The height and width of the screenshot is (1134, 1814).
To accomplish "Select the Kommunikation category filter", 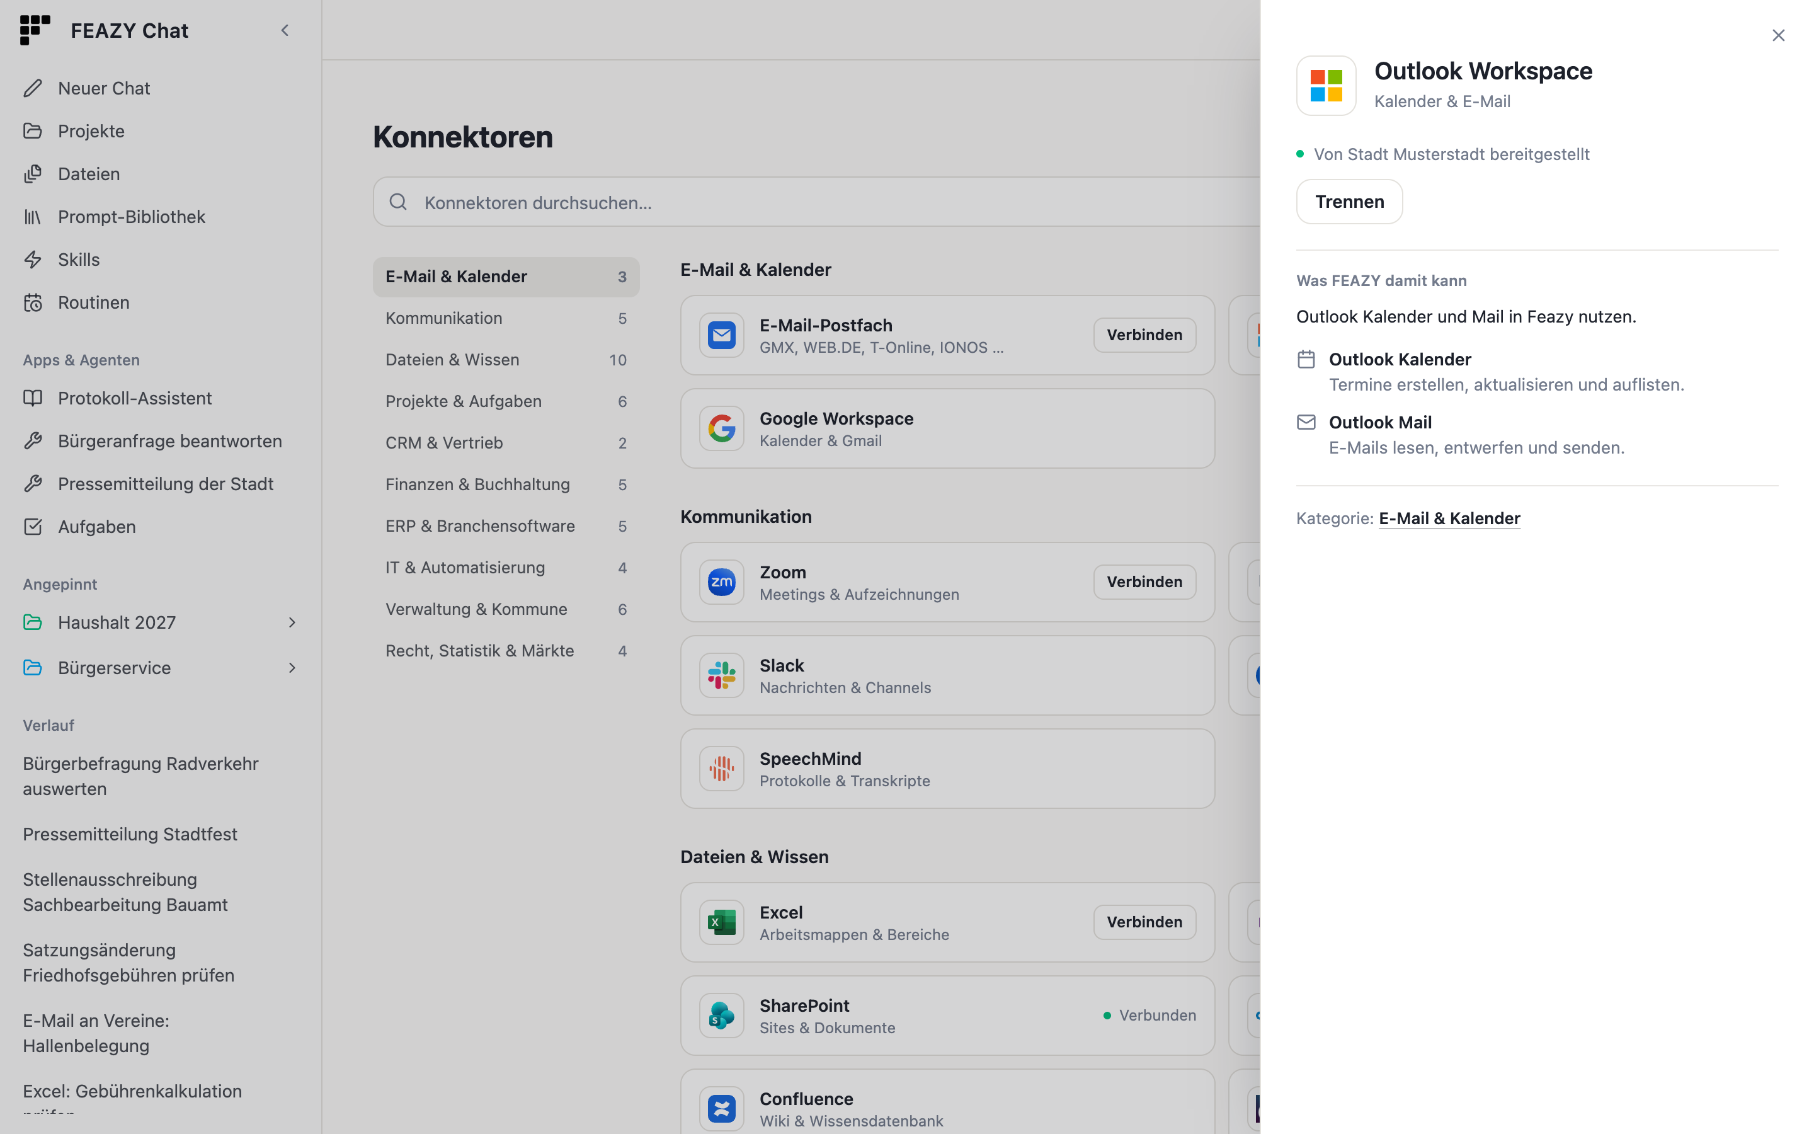I will pyautogui.click(x=506, y=318).
